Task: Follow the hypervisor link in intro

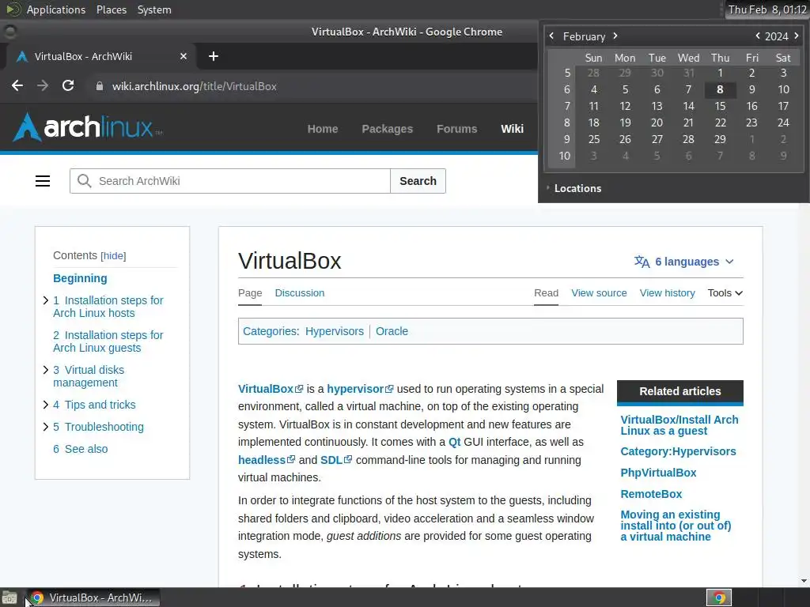Action: pyautogui.click(x=360, y=389)
